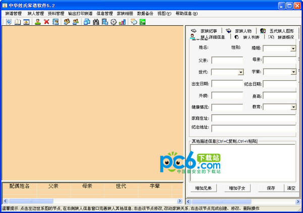
Task: Expand the 教育 dropdown
Action: coord(293,107)
